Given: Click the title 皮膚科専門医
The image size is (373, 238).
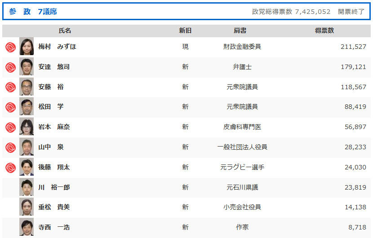Looking at the screenshot, I should click(x=242, y=127).
